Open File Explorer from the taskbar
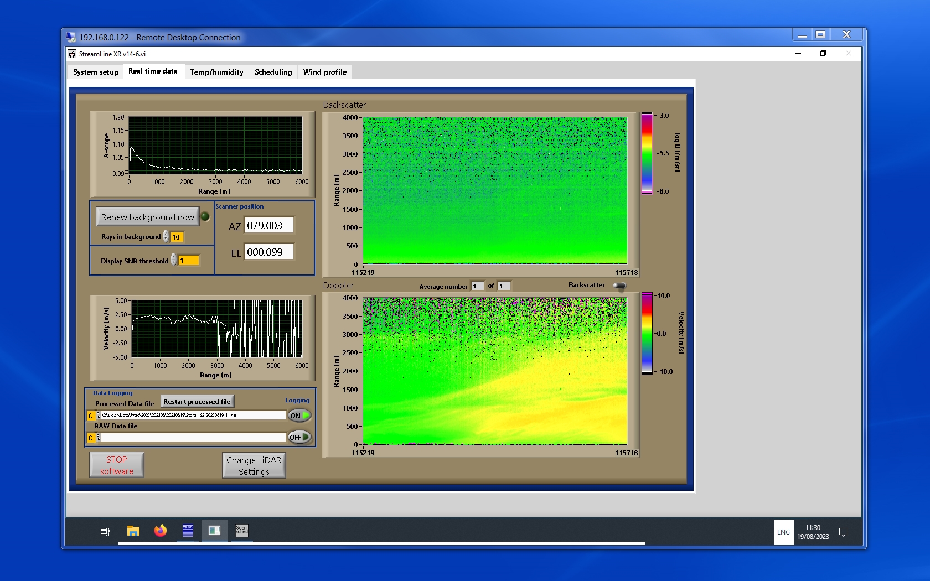The width and height of the screenshot is (930, 581). (x=133, y=531)
